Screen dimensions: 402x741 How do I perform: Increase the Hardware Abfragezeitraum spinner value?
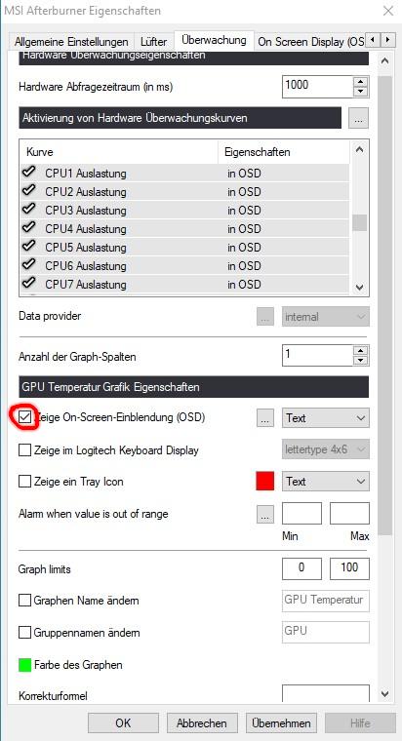[x=361, y=81]
